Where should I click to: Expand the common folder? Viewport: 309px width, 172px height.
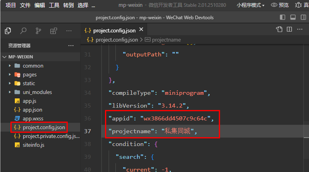[x=33, y=66]
